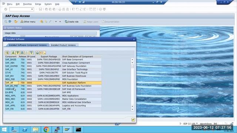This screenshot has width=237, height=133.
Task: Click the Release column header
Action: click(x=22, y=57)
